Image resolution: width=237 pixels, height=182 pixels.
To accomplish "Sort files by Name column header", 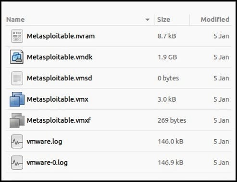I will [15, 20].
